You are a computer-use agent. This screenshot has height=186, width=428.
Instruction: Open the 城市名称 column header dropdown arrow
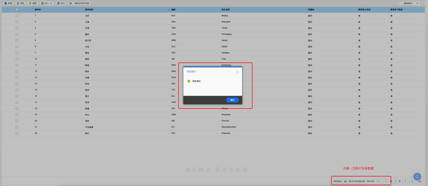coord(169,10)
